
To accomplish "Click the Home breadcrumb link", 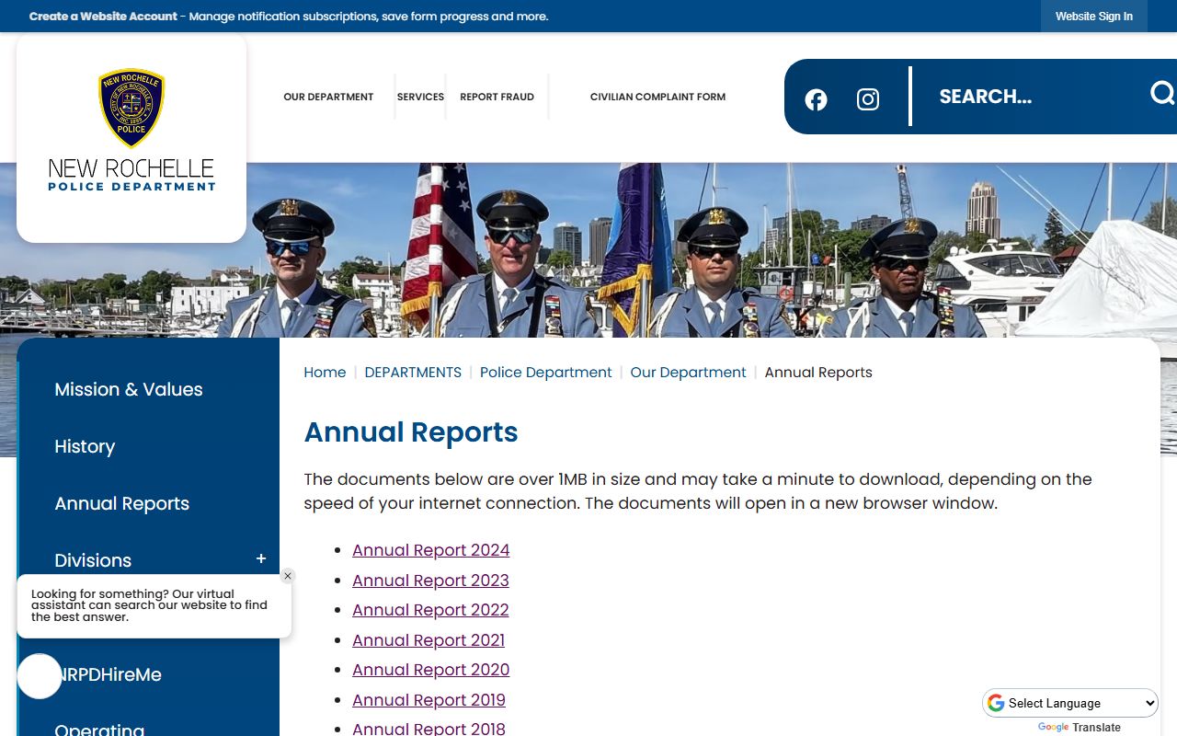I will [x=325, y=373].
